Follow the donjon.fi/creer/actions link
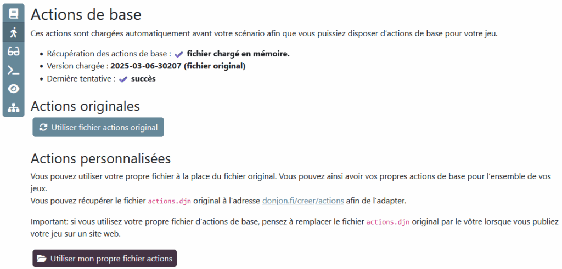 point(303,201)
